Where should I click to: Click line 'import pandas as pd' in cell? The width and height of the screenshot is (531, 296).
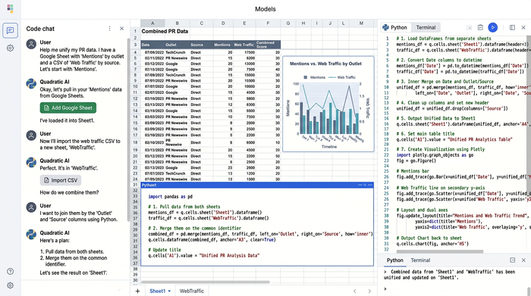click(171, 196)
